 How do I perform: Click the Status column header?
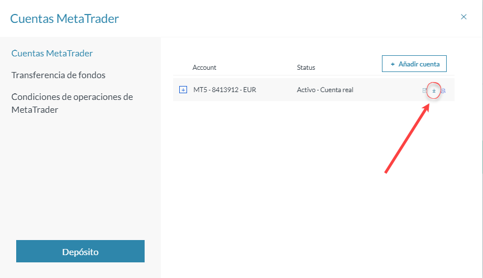click(306, 68)
